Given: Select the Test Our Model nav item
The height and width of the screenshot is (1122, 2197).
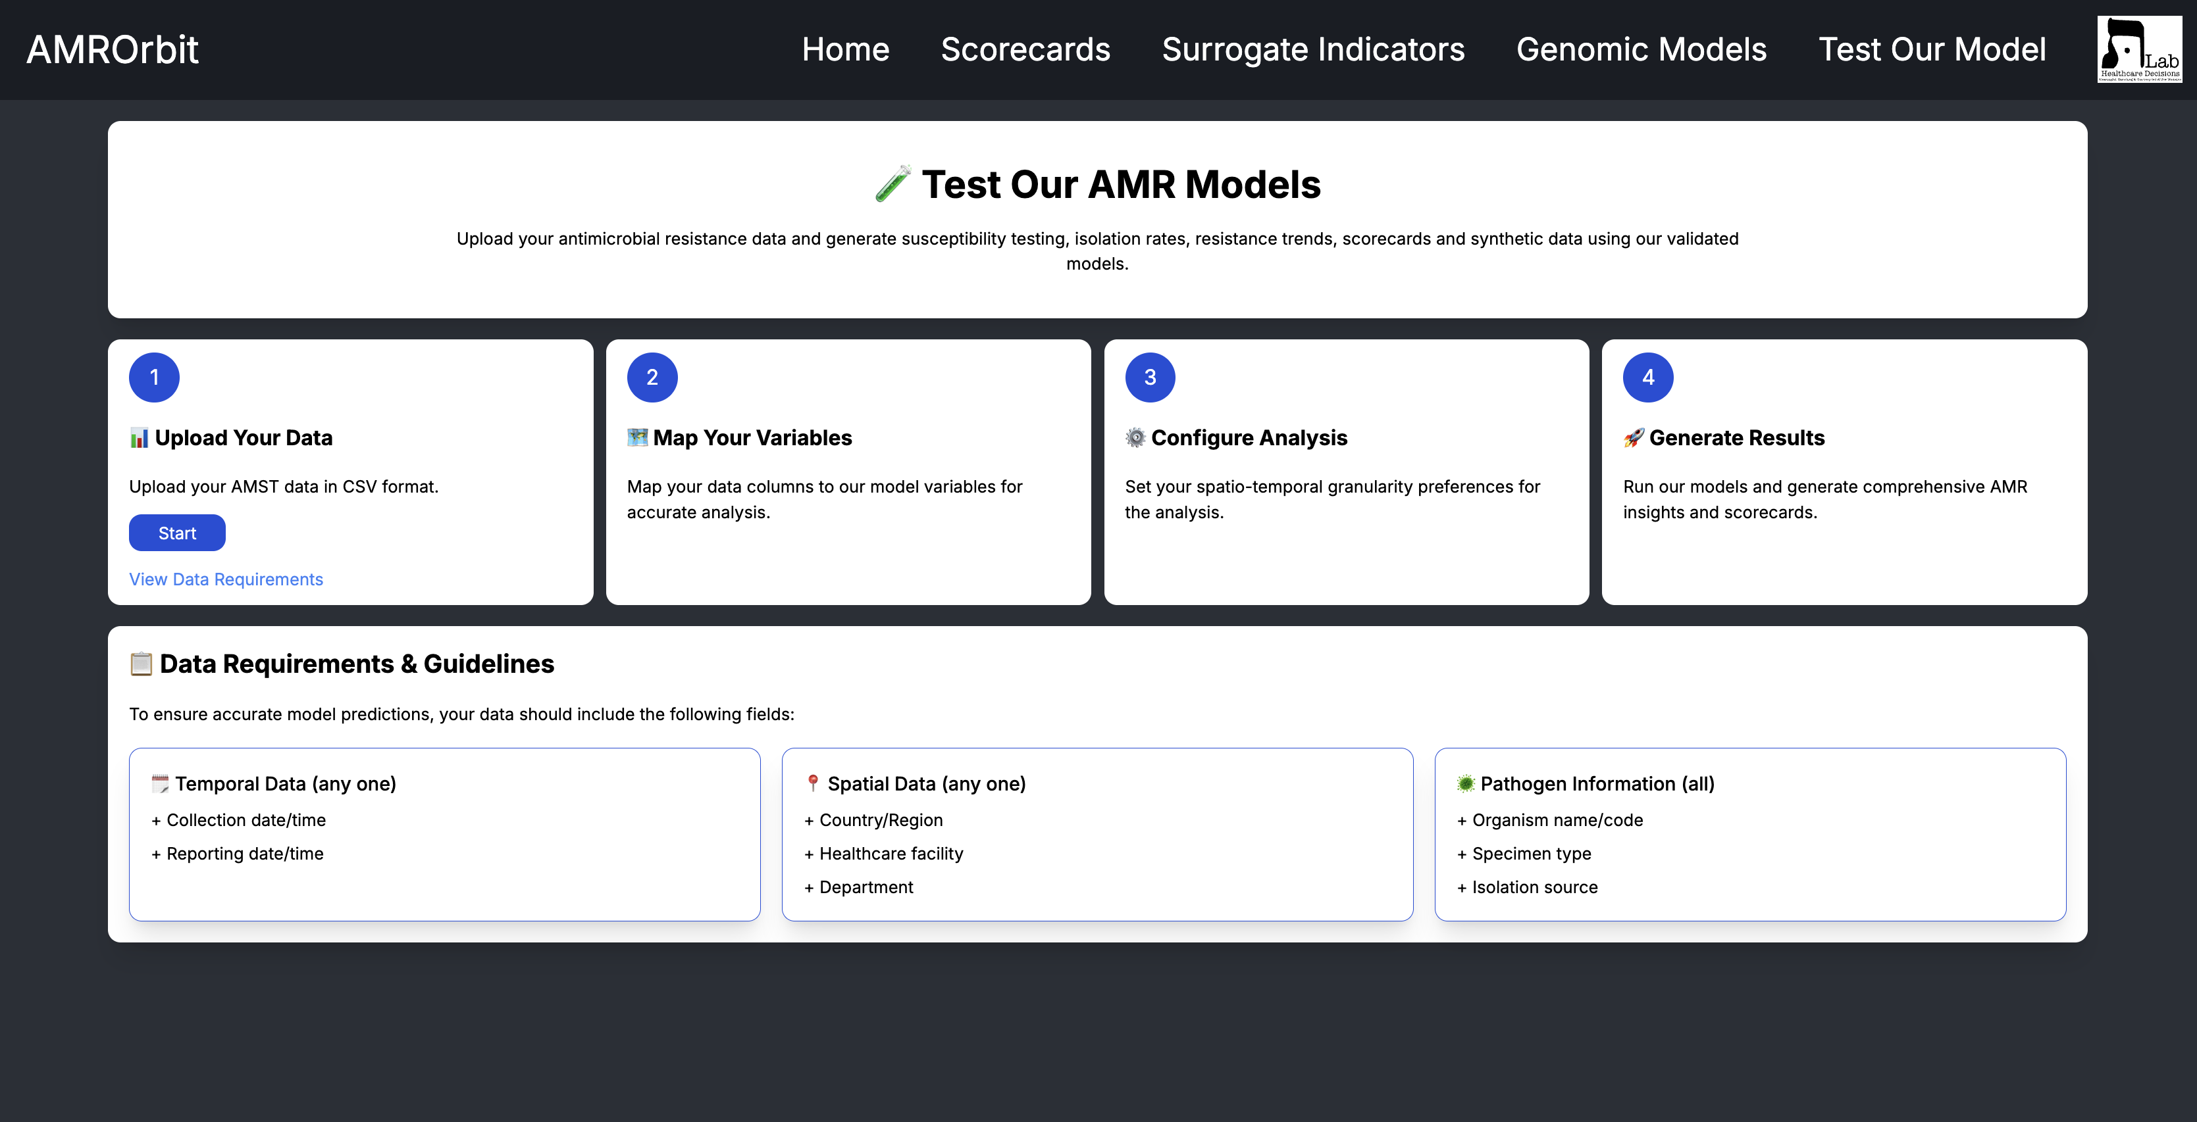Looking at the screenshot, I should (1932, 49).
